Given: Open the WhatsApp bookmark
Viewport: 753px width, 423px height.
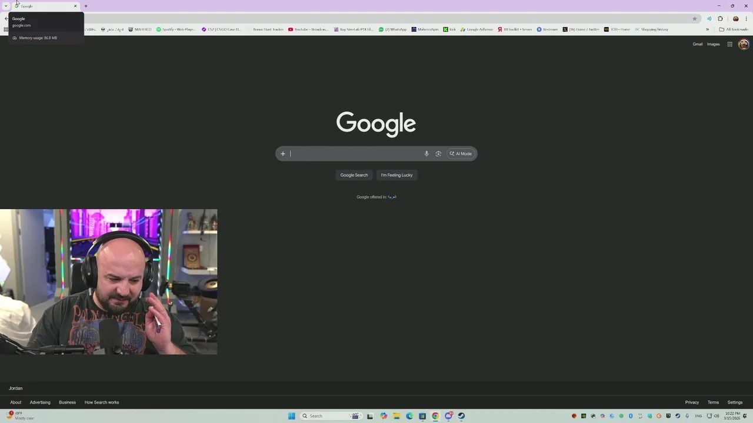Looking at the screenshot, I should tap(393, 29).
